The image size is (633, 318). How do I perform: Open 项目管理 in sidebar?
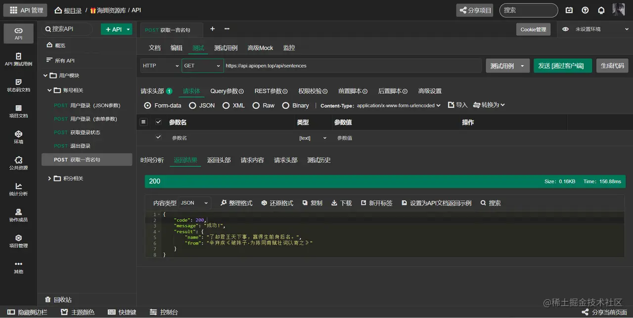point(18,241)
